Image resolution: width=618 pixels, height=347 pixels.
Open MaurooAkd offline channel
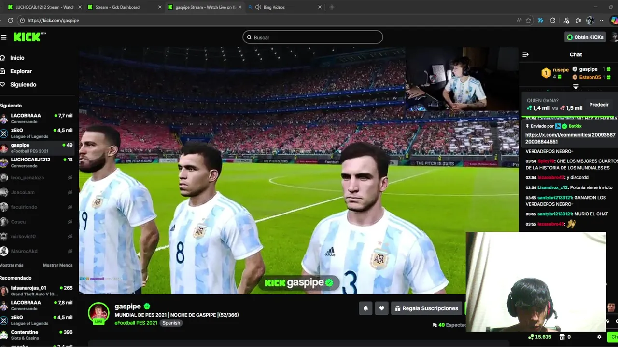pos(37,251)
